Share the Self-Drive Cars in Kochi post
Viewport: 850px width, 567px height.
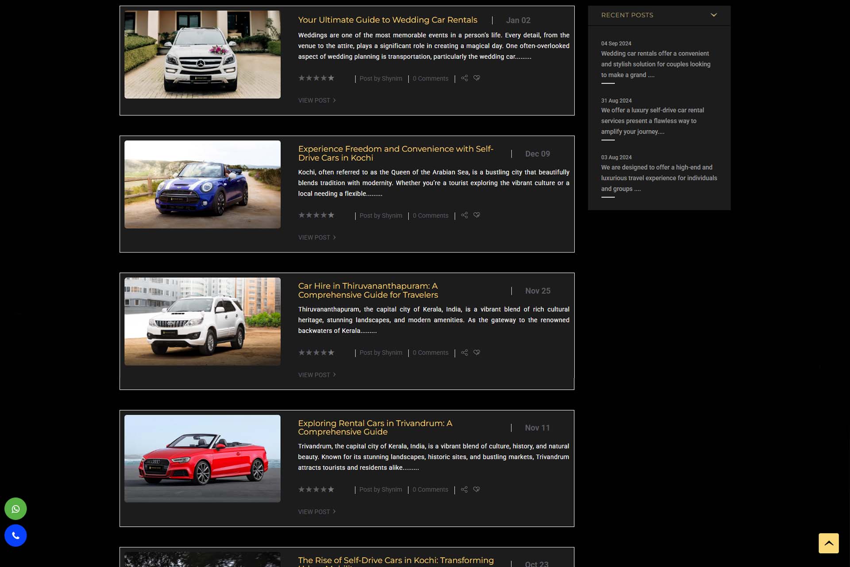(464, 215)
